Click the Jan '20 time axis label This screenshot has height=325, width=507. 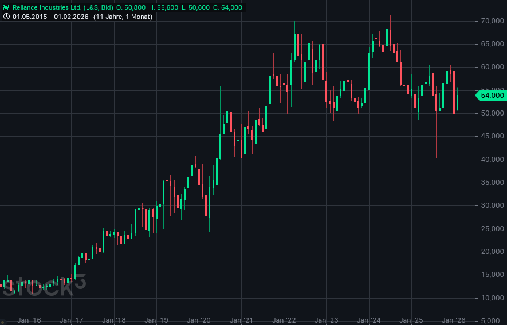(x=198, y=320)
